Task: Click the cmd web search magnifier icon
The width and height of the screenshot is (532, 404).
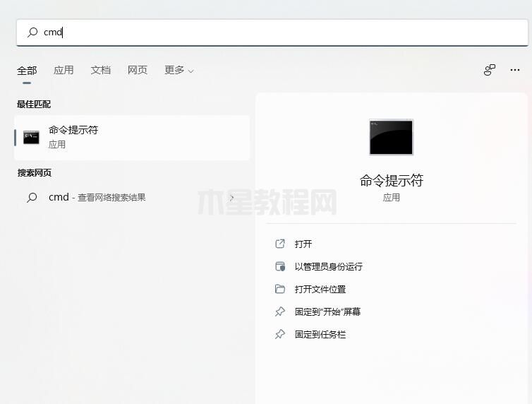Action: [x=32, y=197]
